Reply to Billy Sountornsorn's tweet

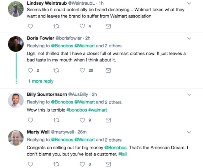pyautogui.click(x=31, y=120)
